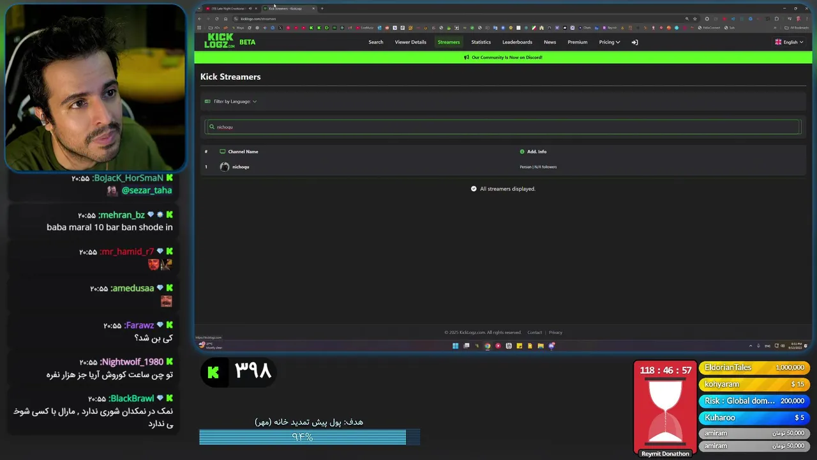Click the donation goal progress bar
Viewport: 817px width, 460px height.
tap(310, 437)
